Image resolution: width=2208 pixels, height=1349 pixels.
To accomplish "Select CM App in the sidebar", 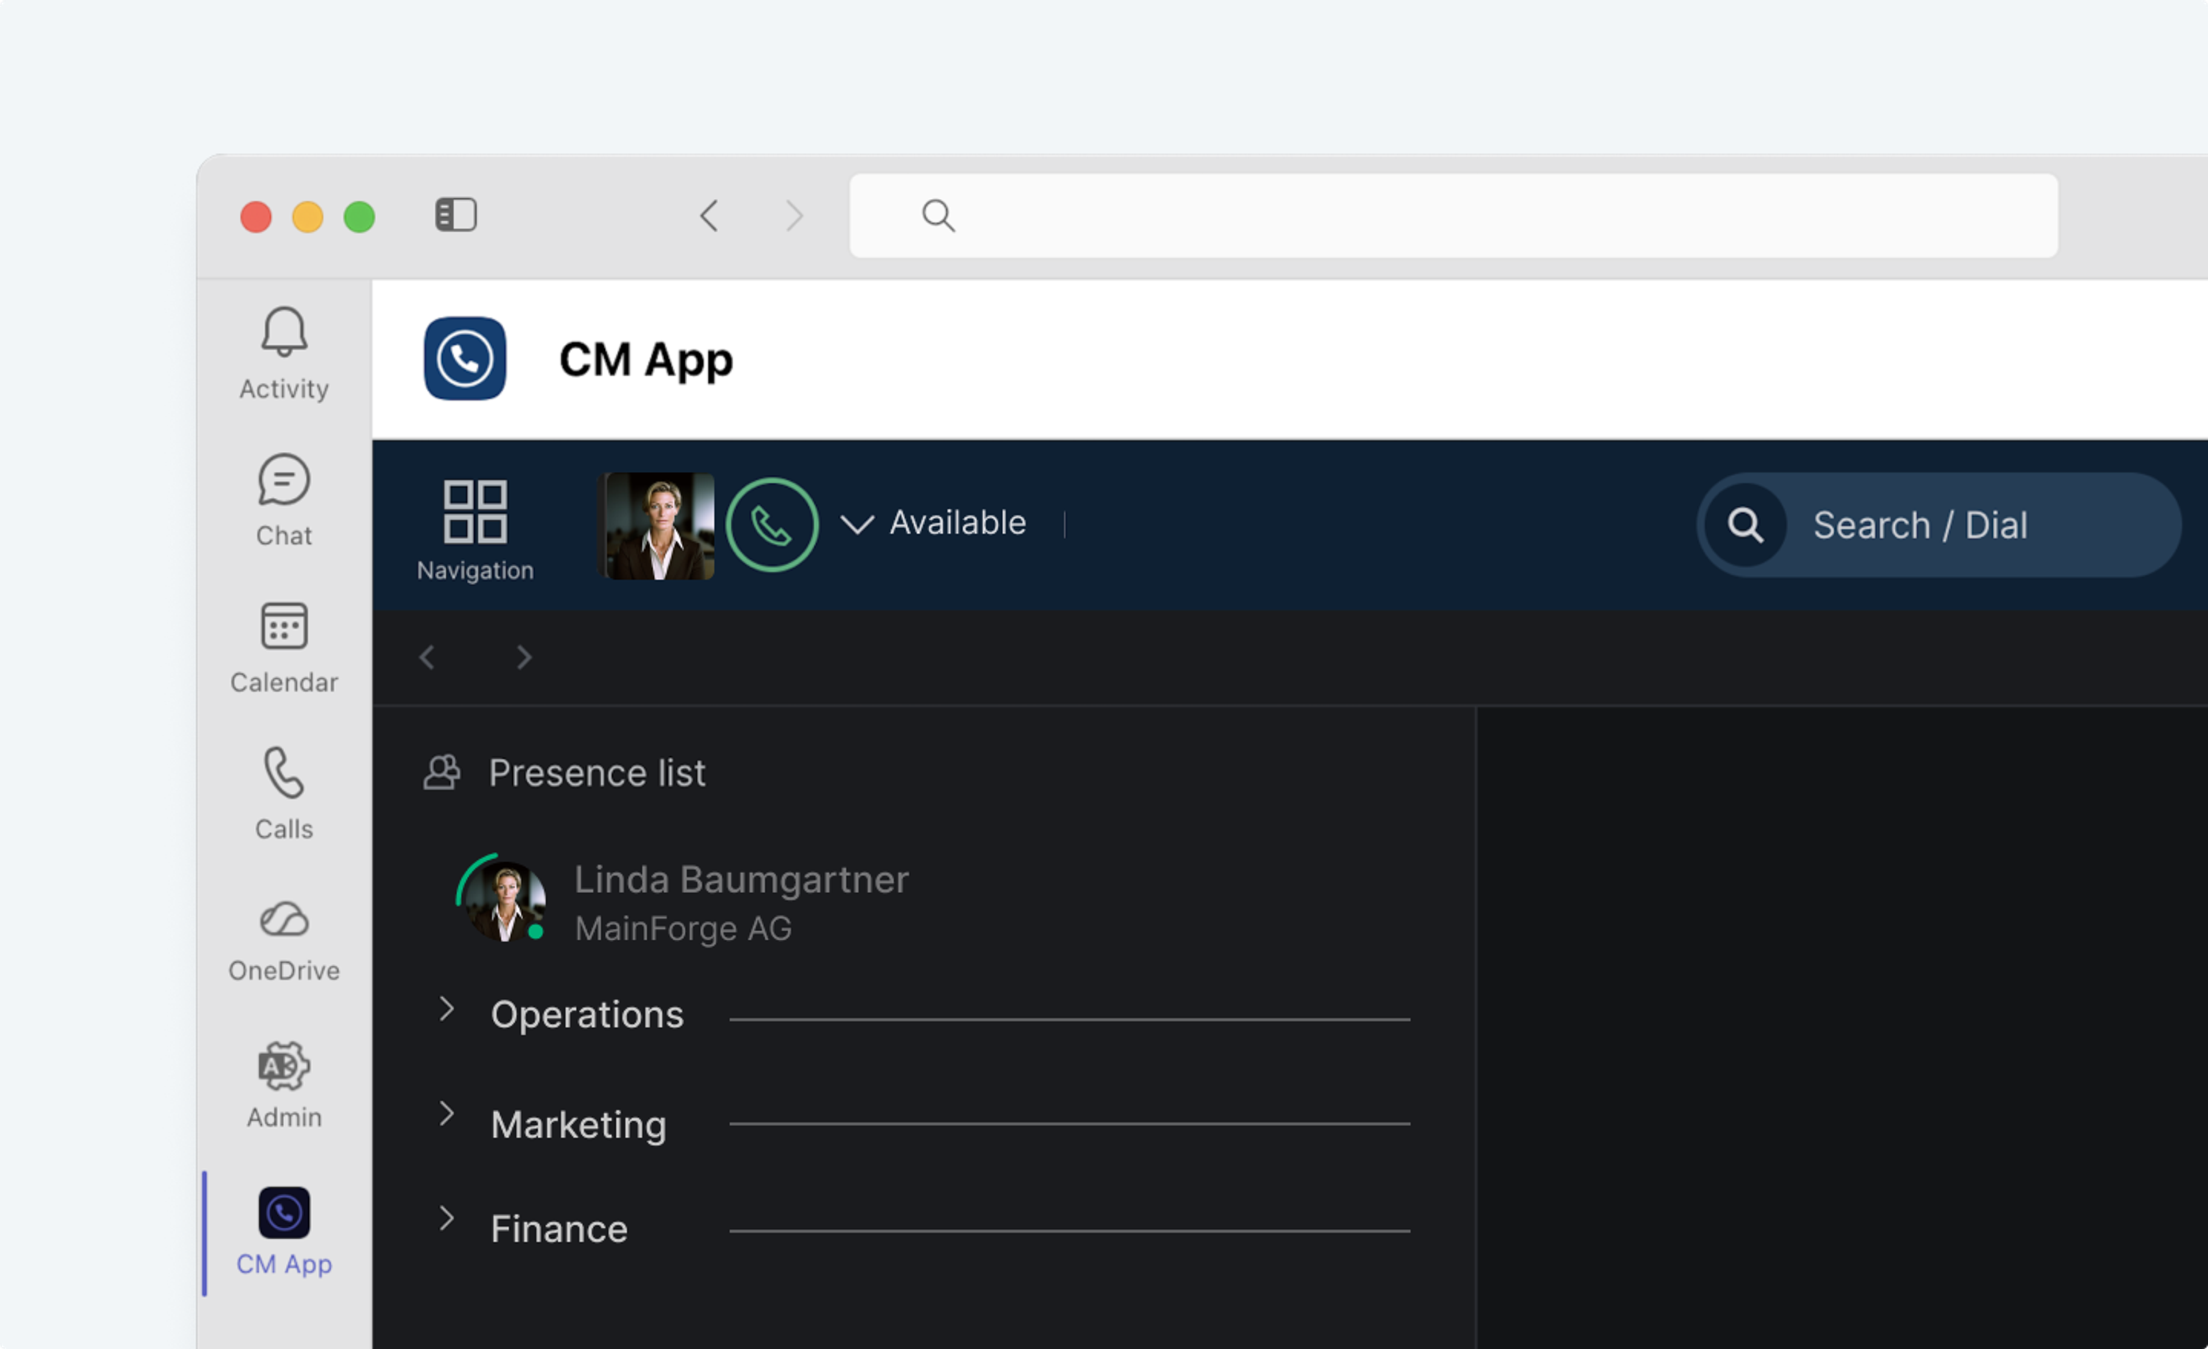I will point(284,1232).
